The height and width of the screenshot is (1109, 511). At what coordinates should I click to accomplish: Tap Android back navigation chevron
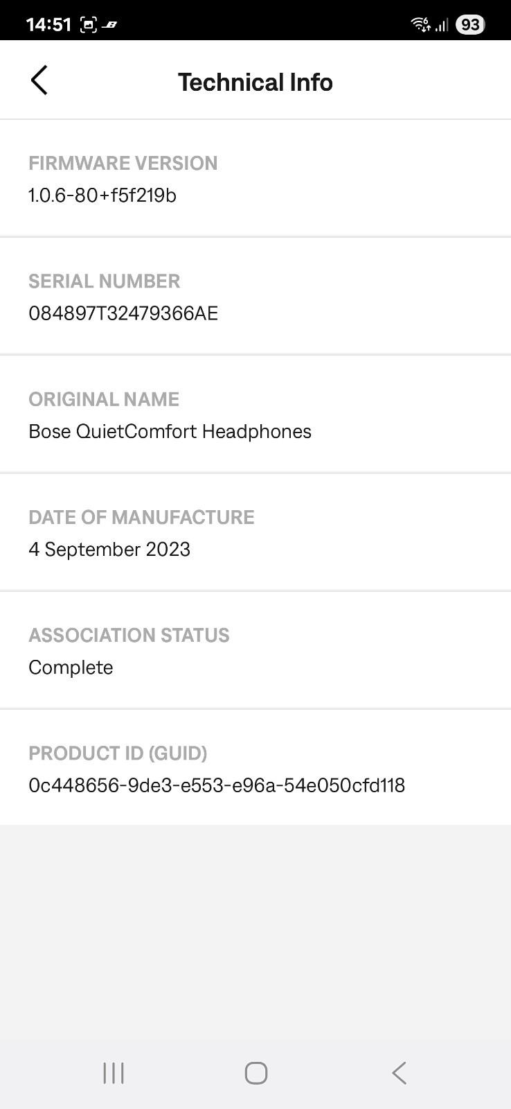399,1073
